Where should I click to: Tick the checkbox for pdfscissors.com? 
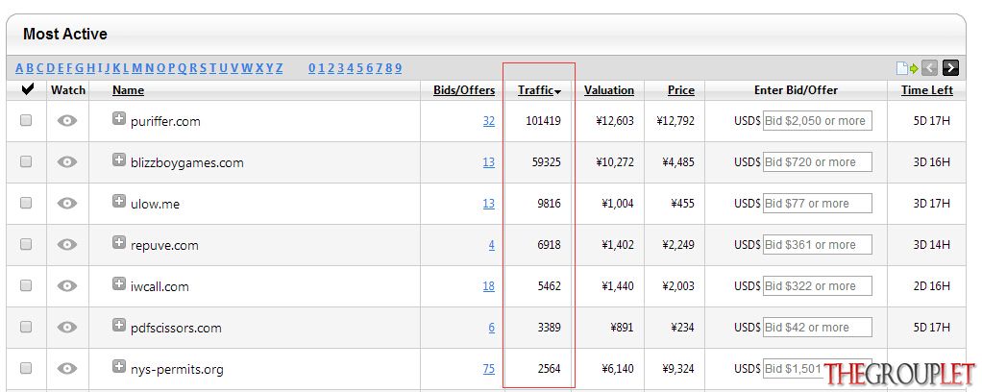26,327
